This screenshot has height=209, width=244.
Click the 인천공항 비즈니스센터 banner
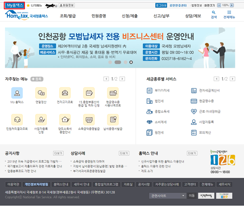pyautogui.click(x=120, y=48)
